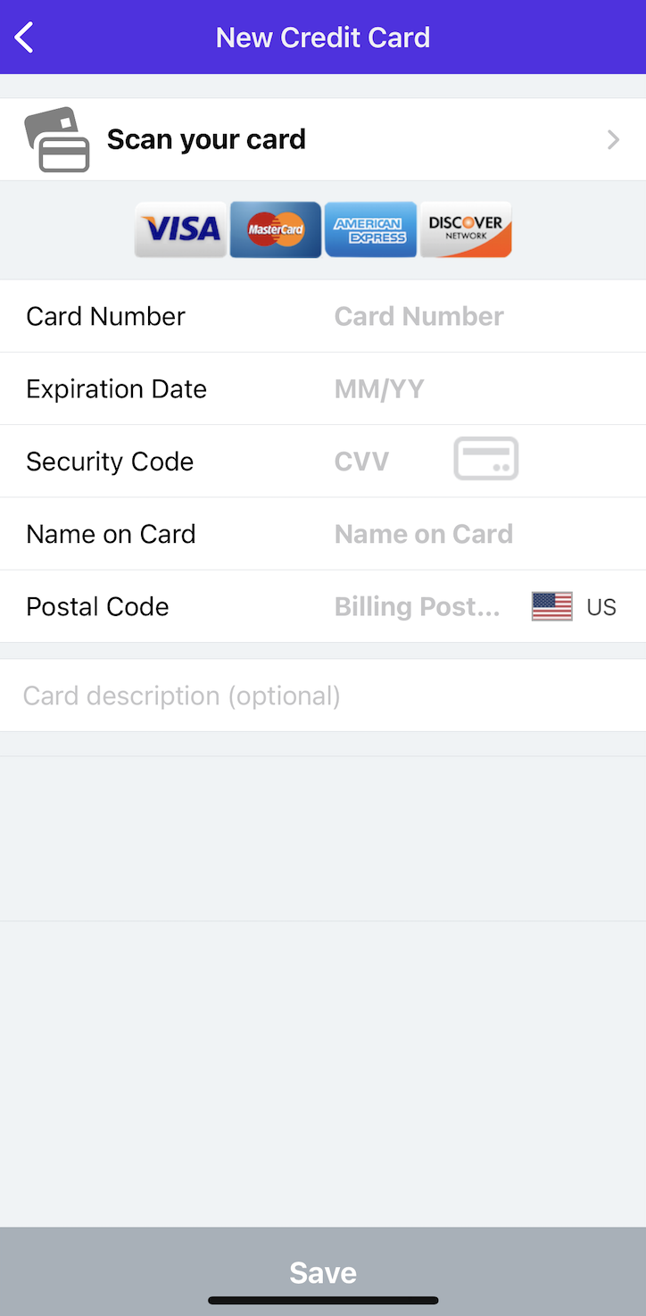Open the New Credit Card title bar
Viewport: 646px width, 1316px height.
click(323, 37)
